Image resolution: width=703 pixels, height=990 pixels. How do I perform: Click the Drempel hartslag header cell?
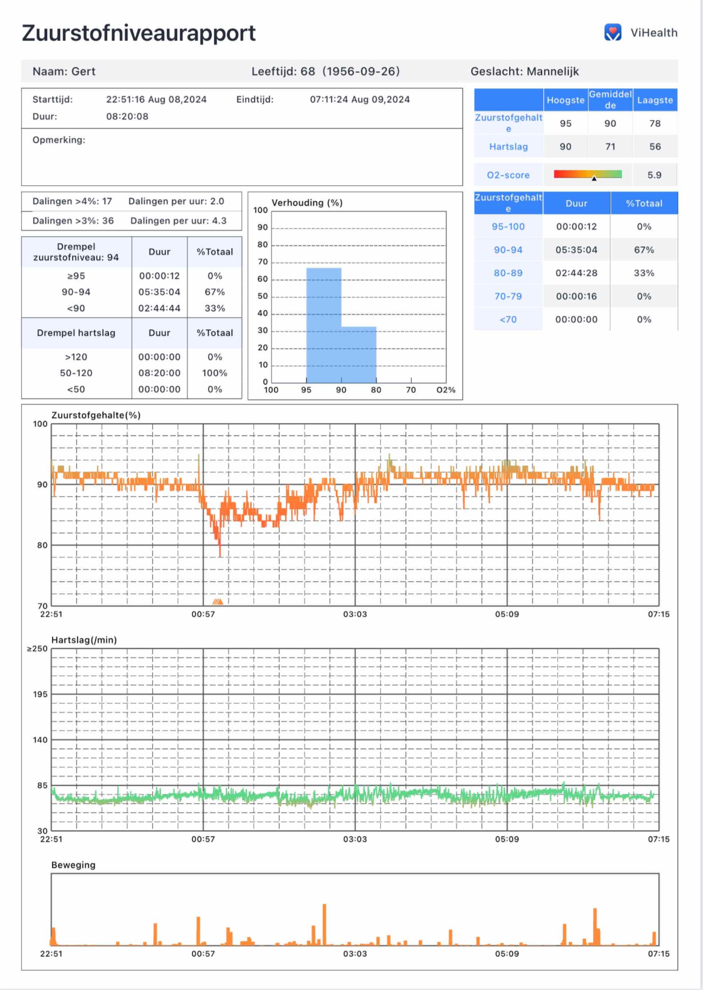pyautogui.click(x=76, y=333)
